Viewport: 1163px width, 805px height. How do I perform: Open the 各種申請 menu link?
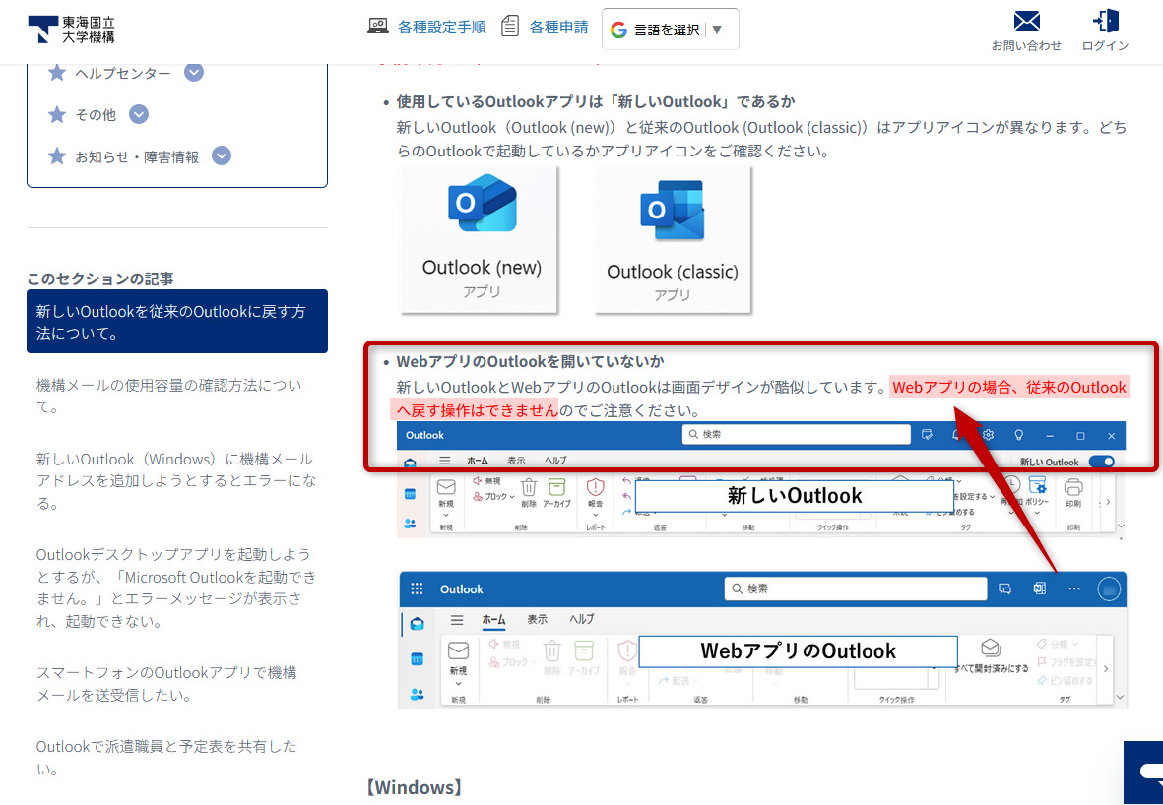pos(558,27)
